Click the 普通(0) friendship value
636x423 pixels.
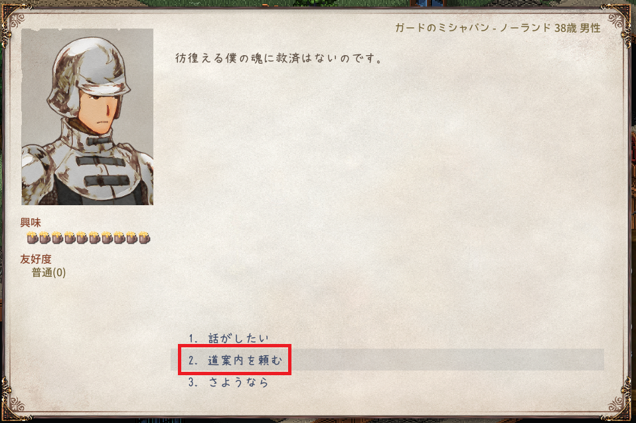[x=48, y=272]
